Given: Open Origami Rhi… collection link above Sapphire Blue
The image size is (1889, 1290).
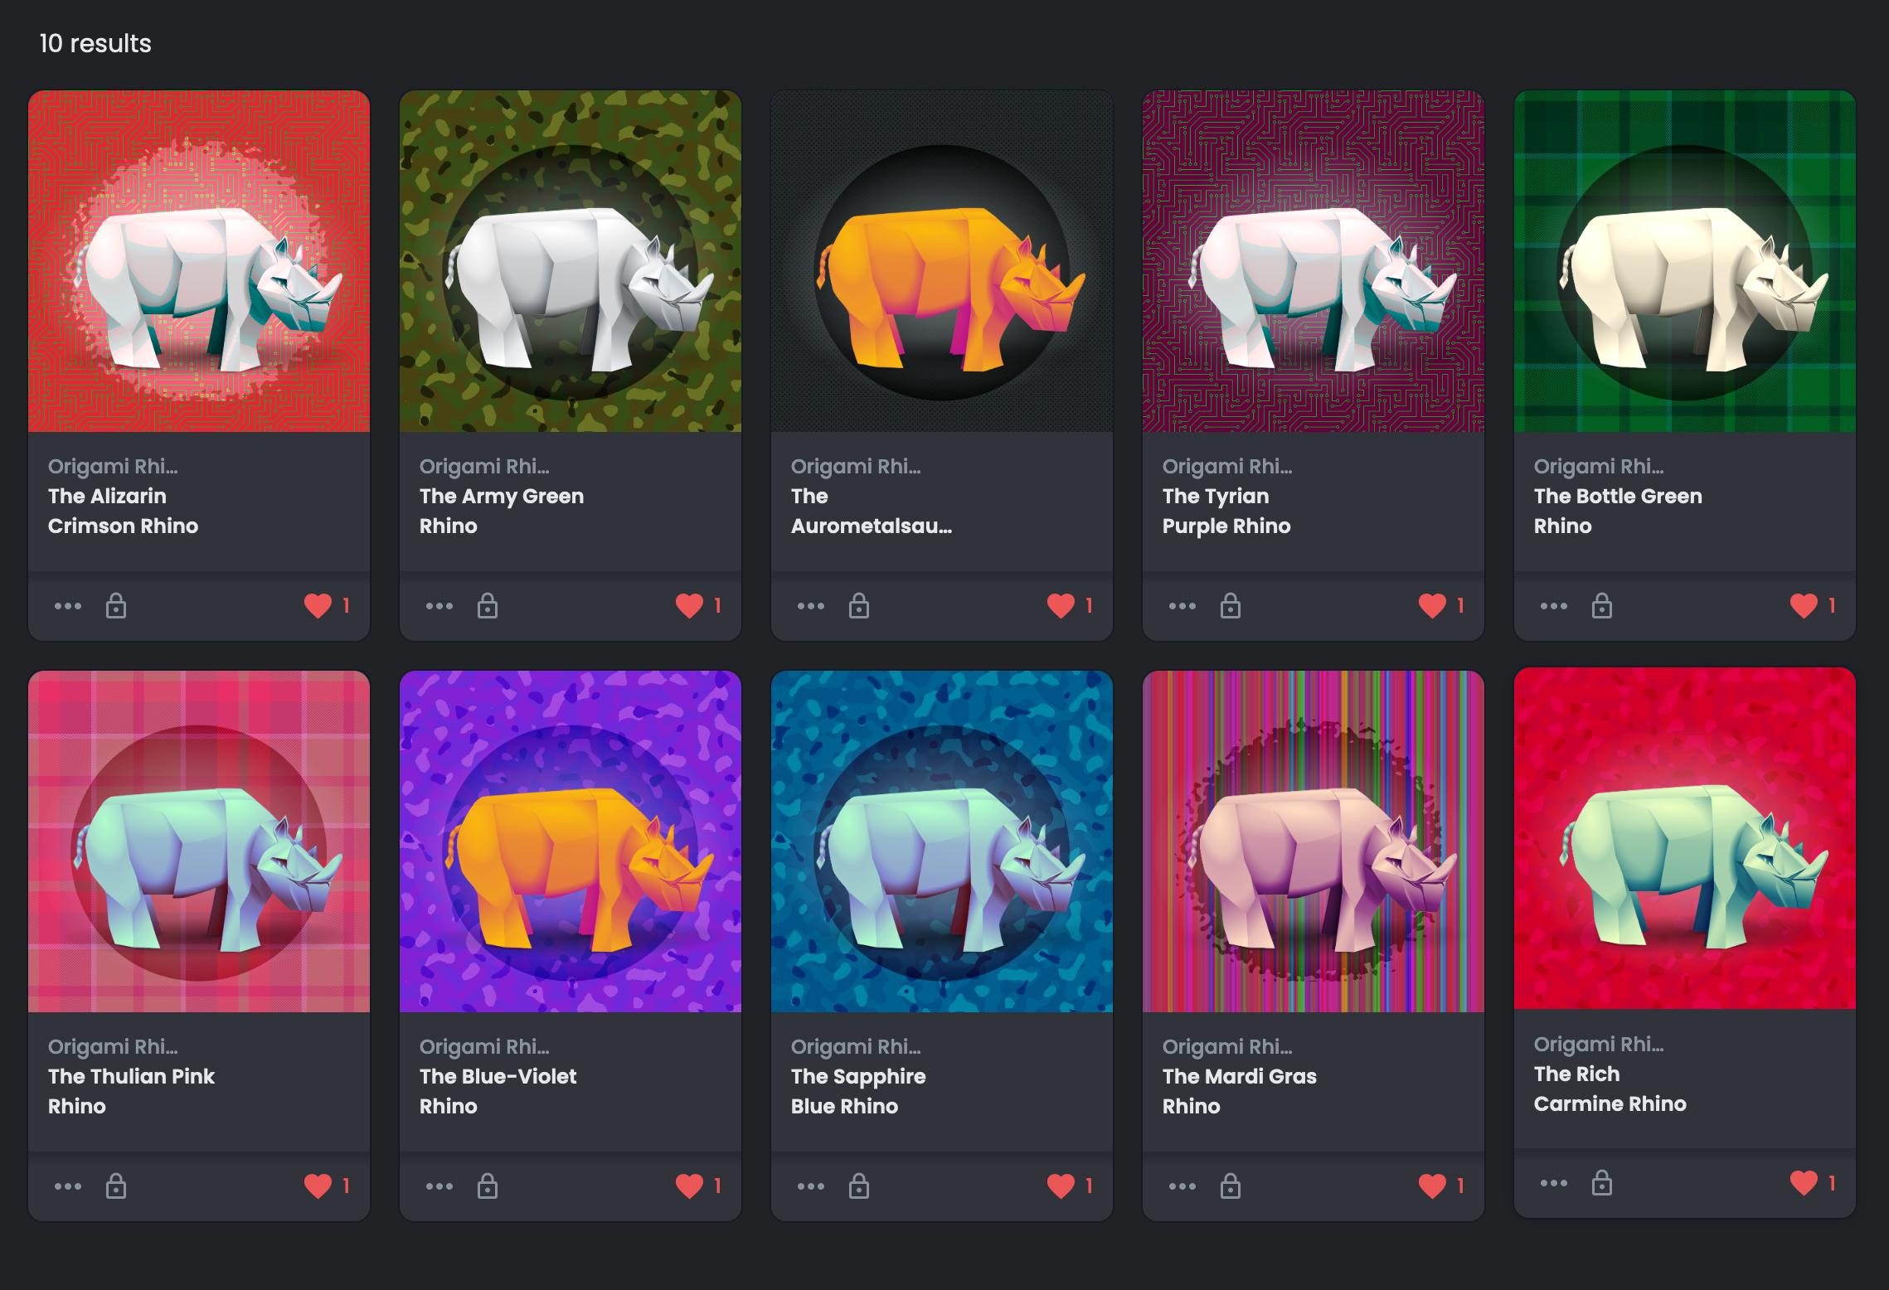Looking at the screenshot, I should 855,1046.
